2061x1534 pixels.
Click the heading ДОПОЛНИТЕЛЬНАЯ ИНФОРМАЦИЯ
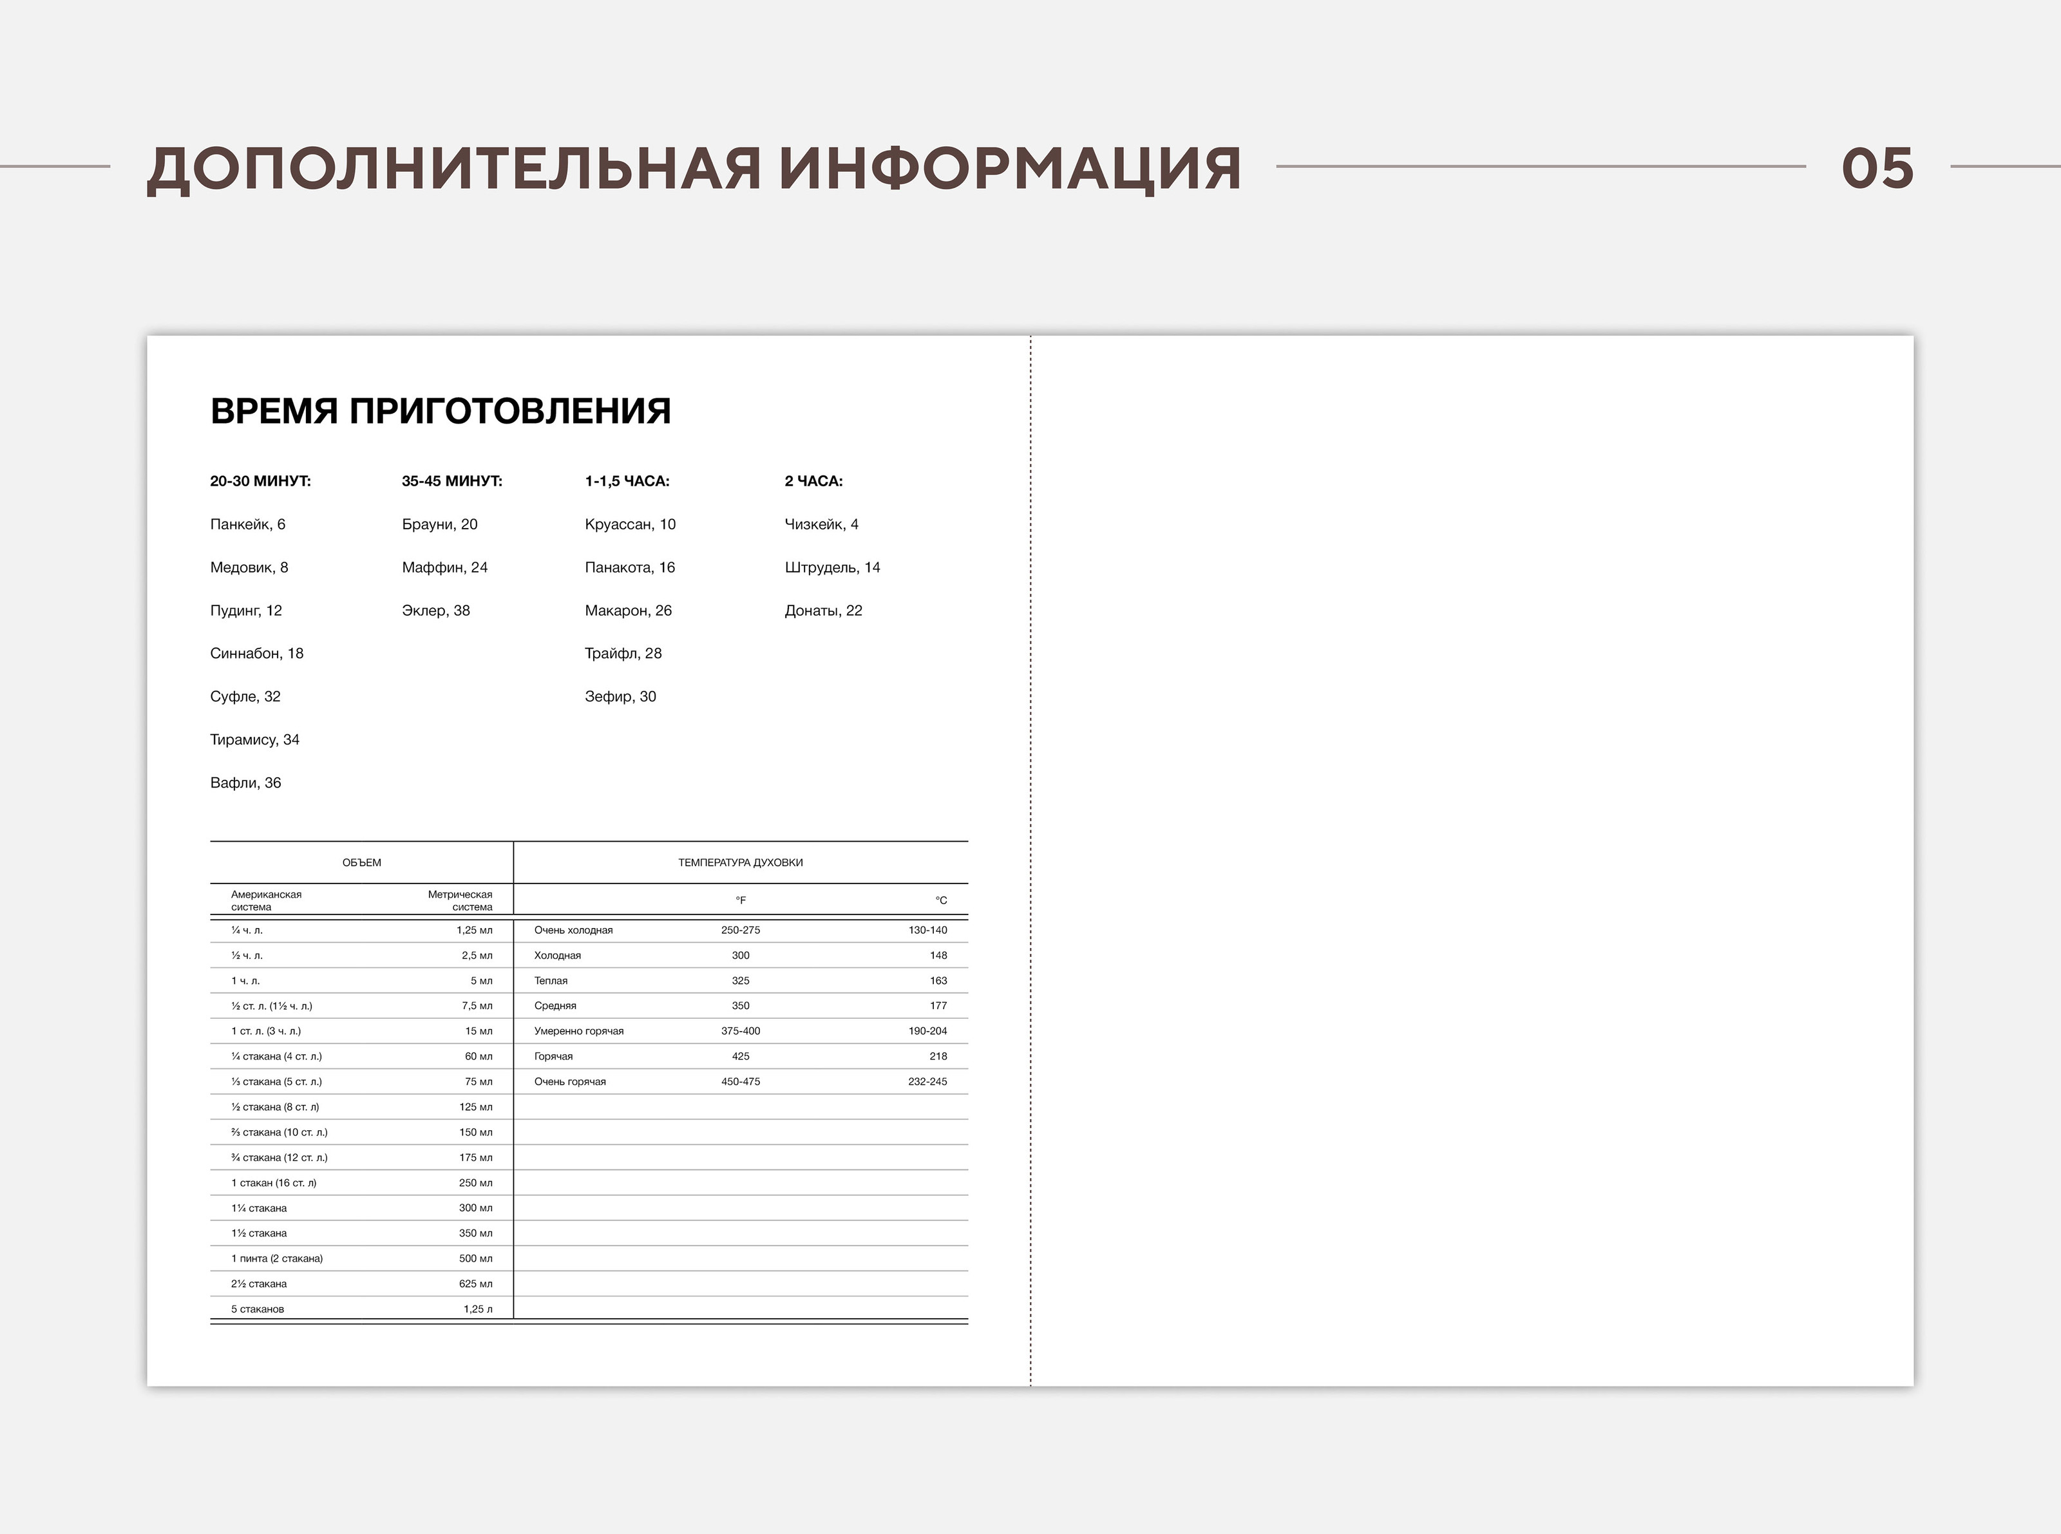click(693, 168)
